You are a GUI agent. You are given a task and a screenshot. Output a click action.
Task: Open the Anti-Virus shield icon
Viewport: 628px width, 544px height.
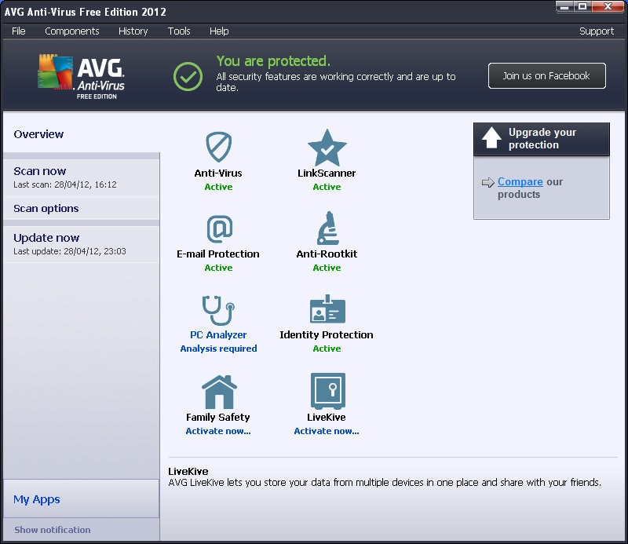click(218, 147)
